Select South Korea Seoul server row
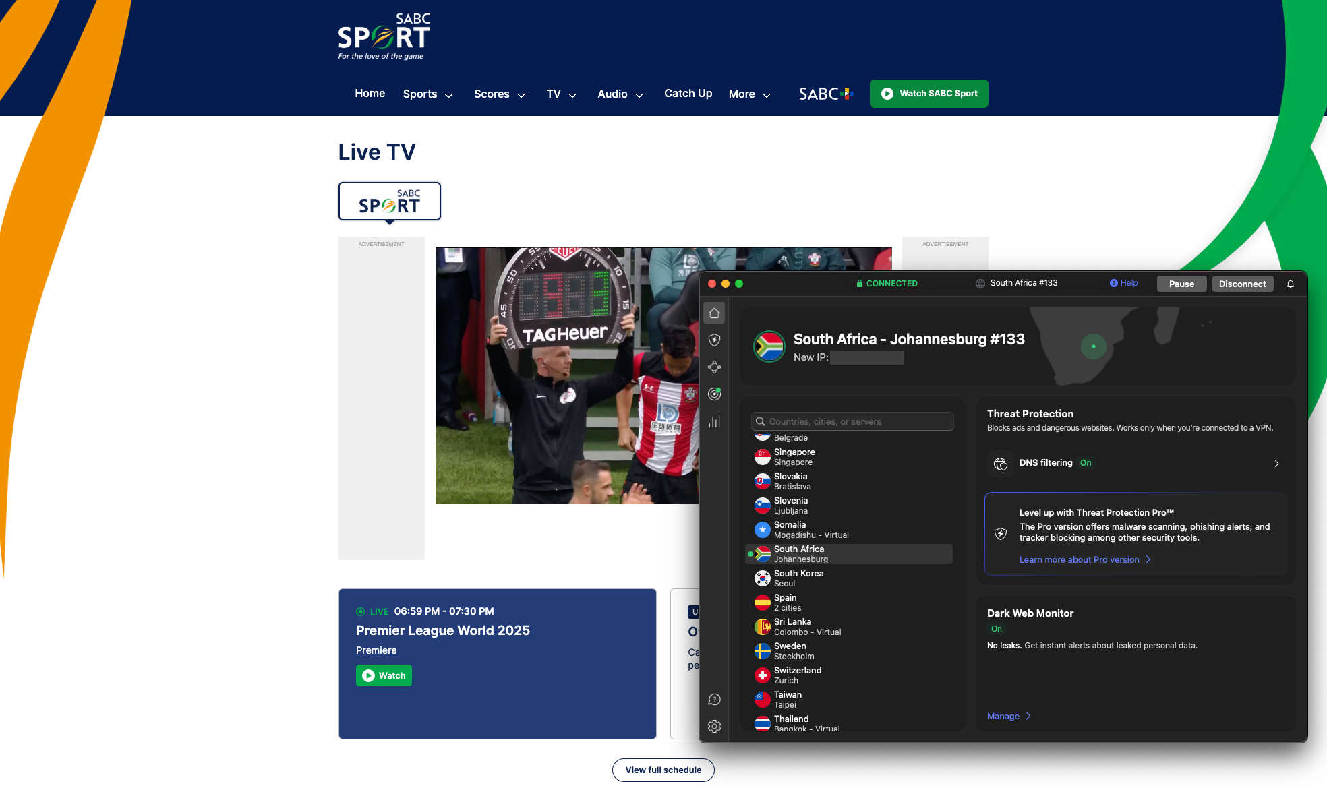 [x=849, y=578]
